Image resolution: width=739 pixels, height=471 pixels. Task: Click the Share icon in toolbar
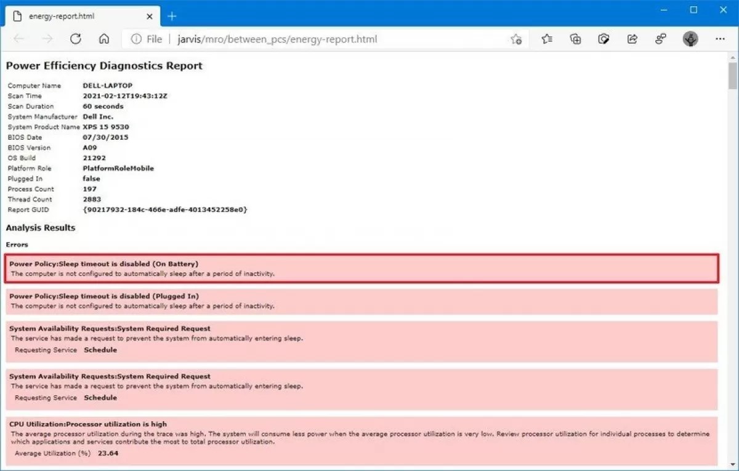point(632,39)
